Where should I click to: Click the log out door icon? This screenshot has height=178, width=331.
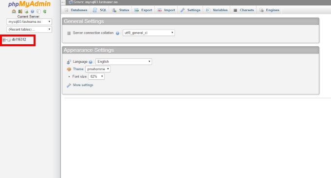(20, 11)
